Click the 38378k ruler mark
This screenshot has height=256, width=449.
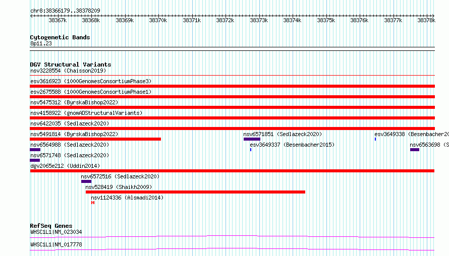pos(426,20)
